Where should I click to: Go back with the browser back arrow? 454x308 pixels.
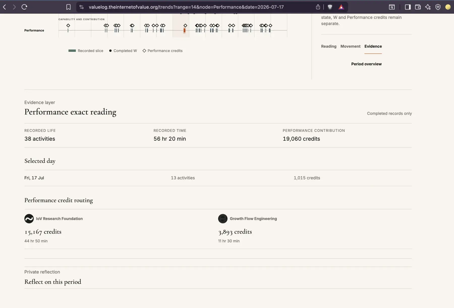[x=4, y=7]
